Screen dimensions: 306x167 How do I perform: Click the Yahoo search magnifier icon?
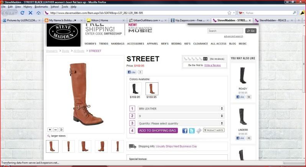click(294, 13)
